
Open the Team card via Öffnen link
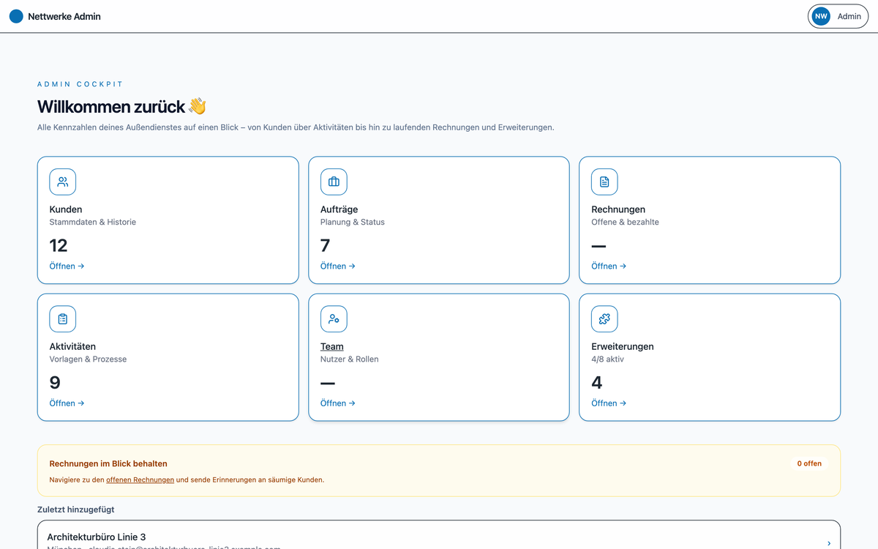pyautogui.click(x=337, y=403)
